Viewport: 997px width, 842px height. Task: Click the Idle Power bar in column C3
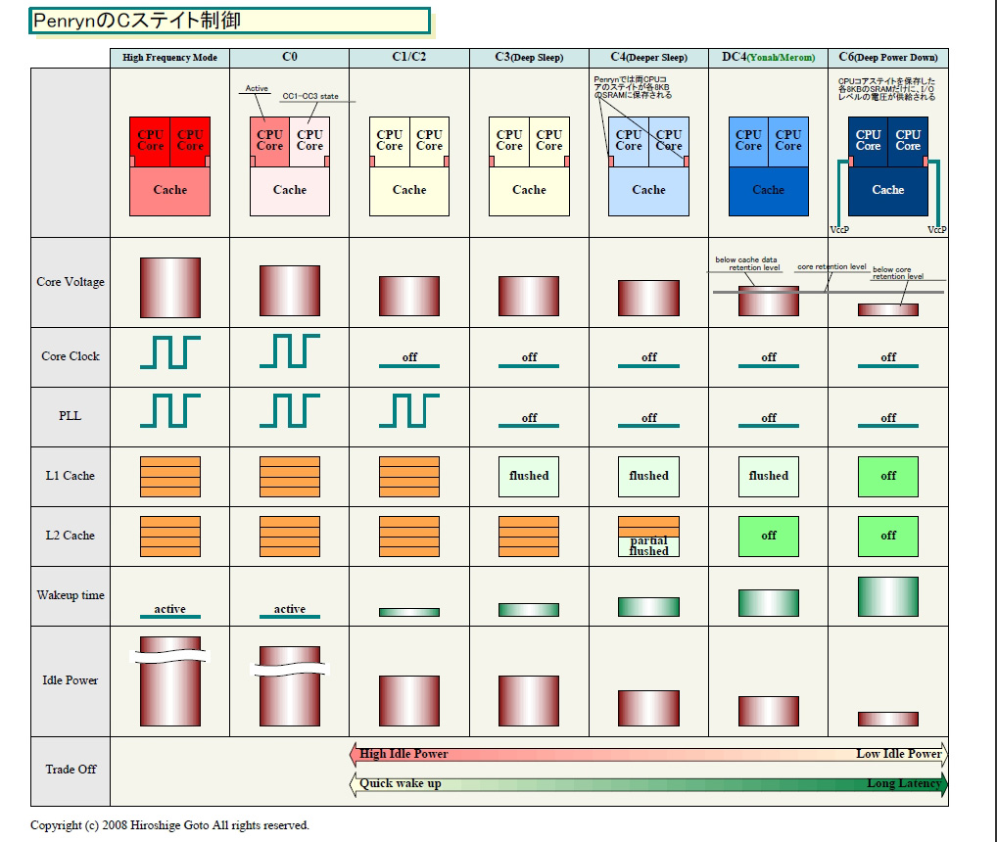(529, 701)
